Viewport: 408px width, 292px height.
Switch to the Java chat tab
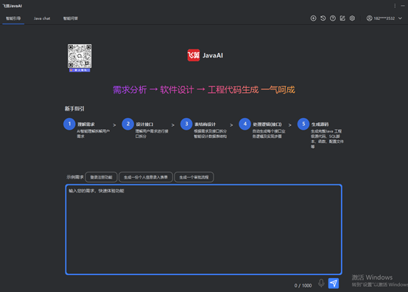click(x=42, y=18)
